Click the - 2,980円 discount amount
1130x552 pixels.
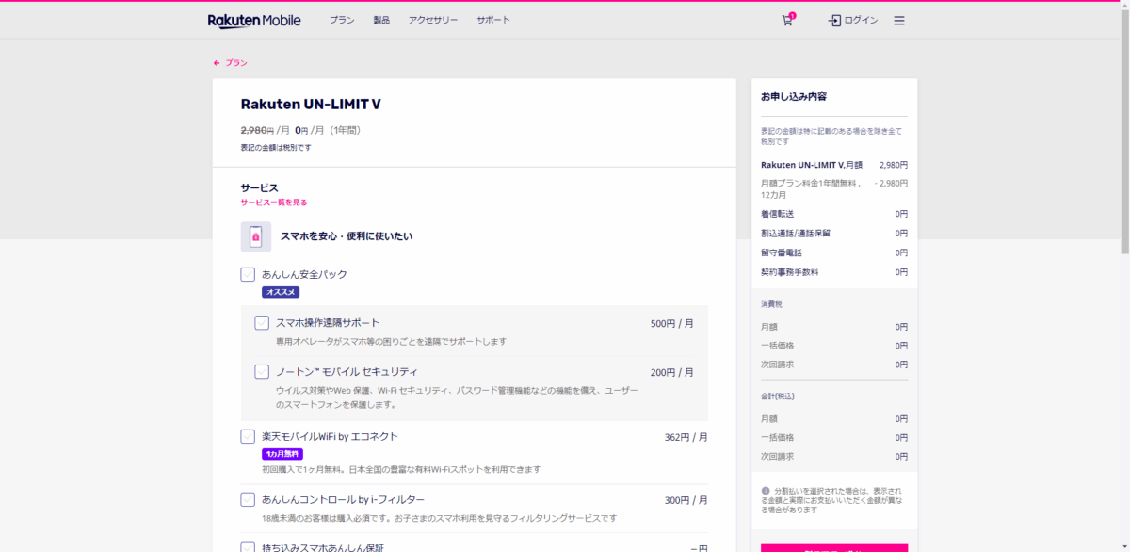tap(892, 183)
